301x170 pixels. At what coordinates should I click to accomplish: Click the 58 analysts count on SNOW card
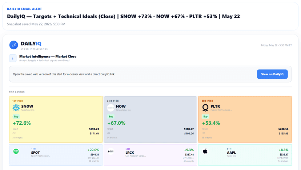coord(17,138)
